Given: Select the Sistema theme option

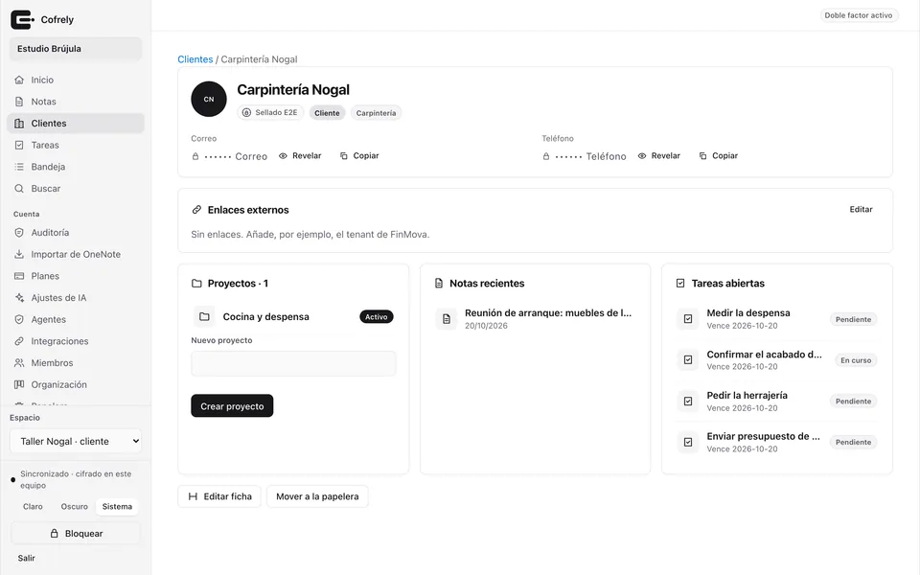Looking at the screenshot, I should pyautogui.click(x=117, y=506).
